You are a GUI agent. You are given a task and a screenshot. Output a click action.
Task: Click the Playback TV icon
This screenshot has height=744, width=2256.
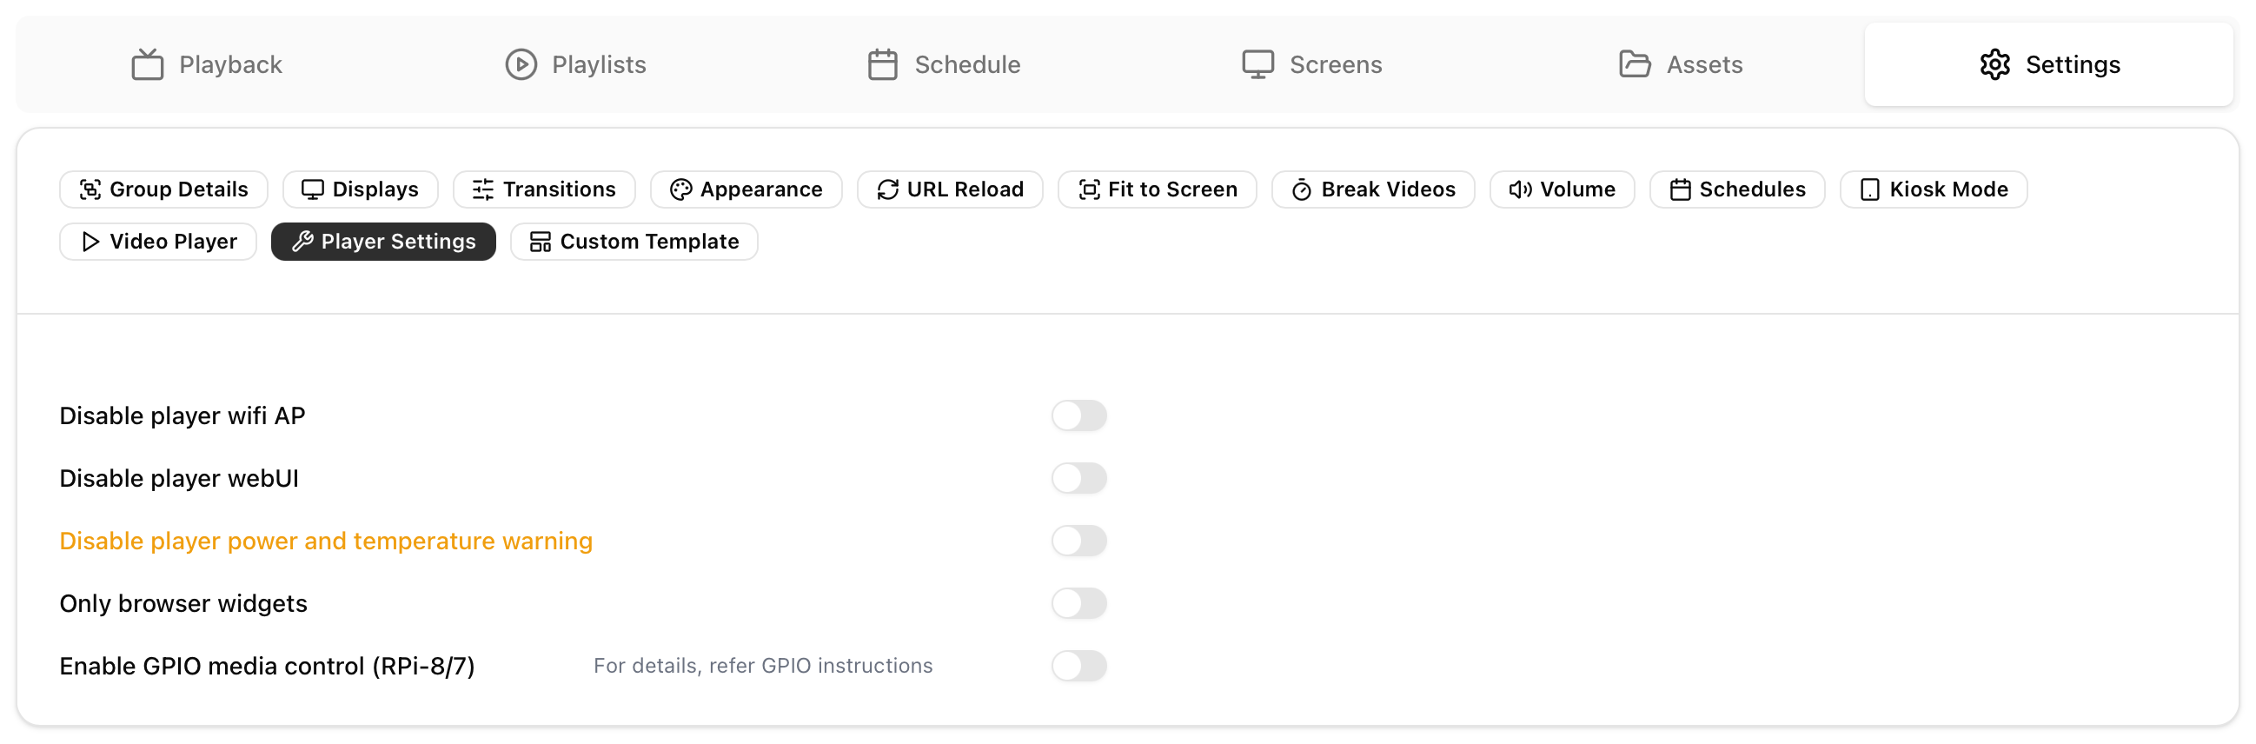[x=147, y=65]
